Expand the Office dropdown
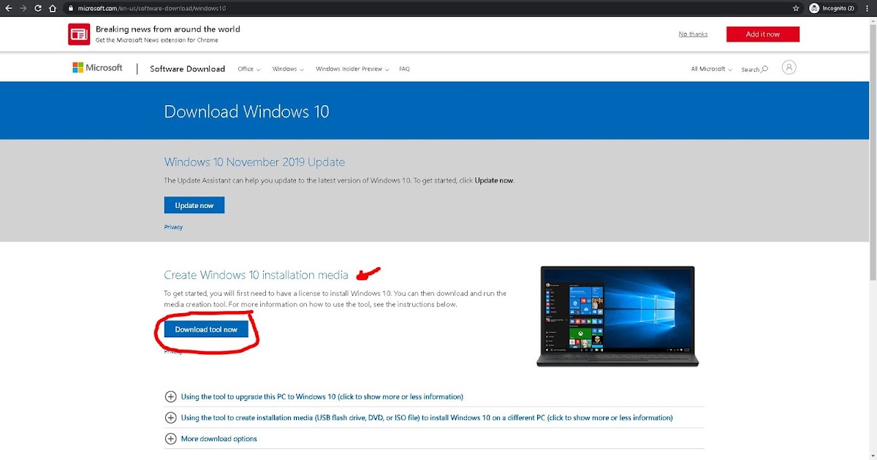877x460 pixels. [248, 69]
